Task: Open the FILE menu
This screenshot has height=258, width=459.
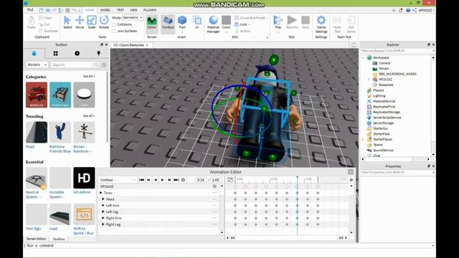Action: click(x=30, y=10)
